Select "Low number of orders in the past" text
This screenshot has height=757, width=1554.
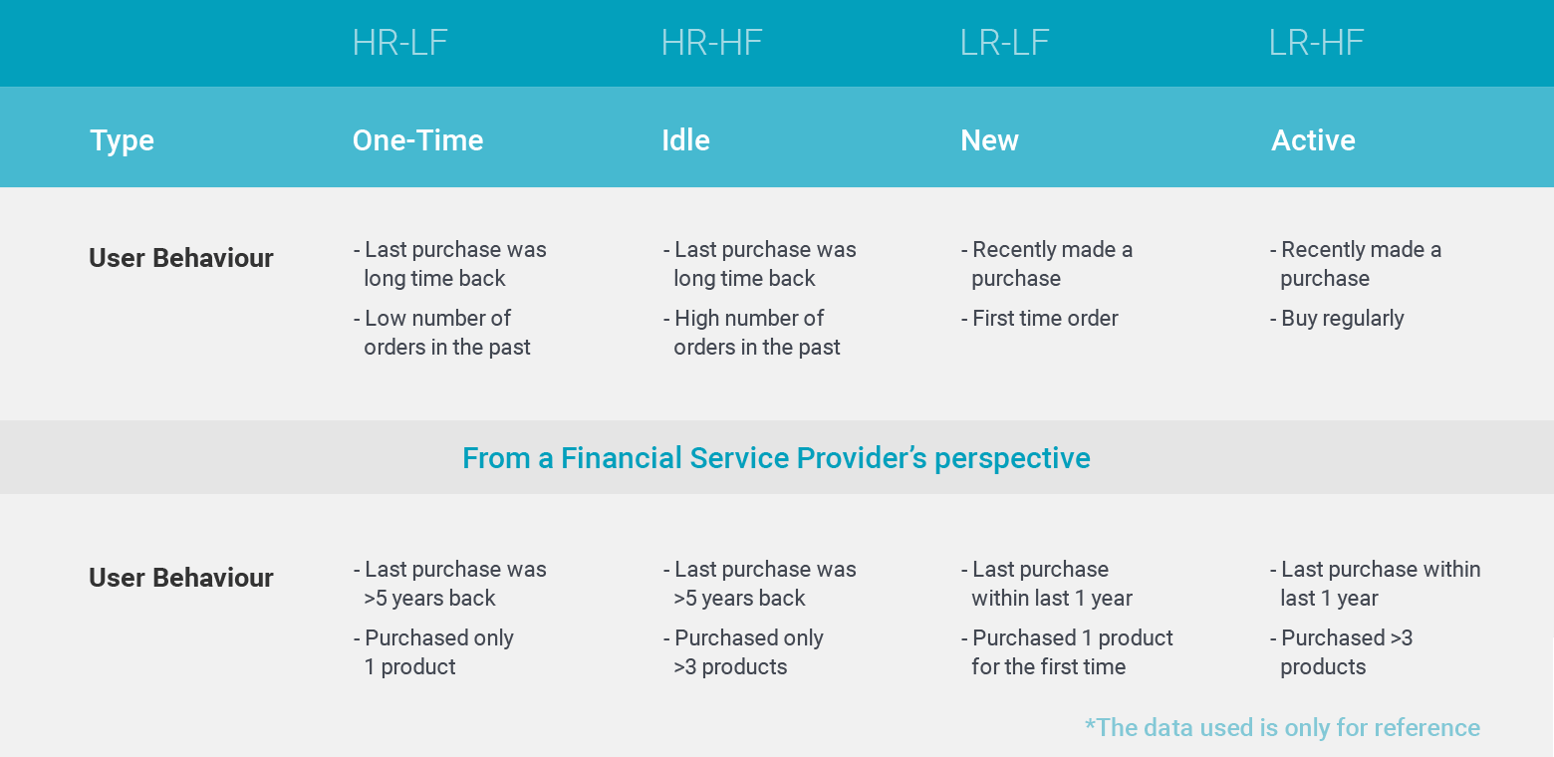tap(442, 333)
